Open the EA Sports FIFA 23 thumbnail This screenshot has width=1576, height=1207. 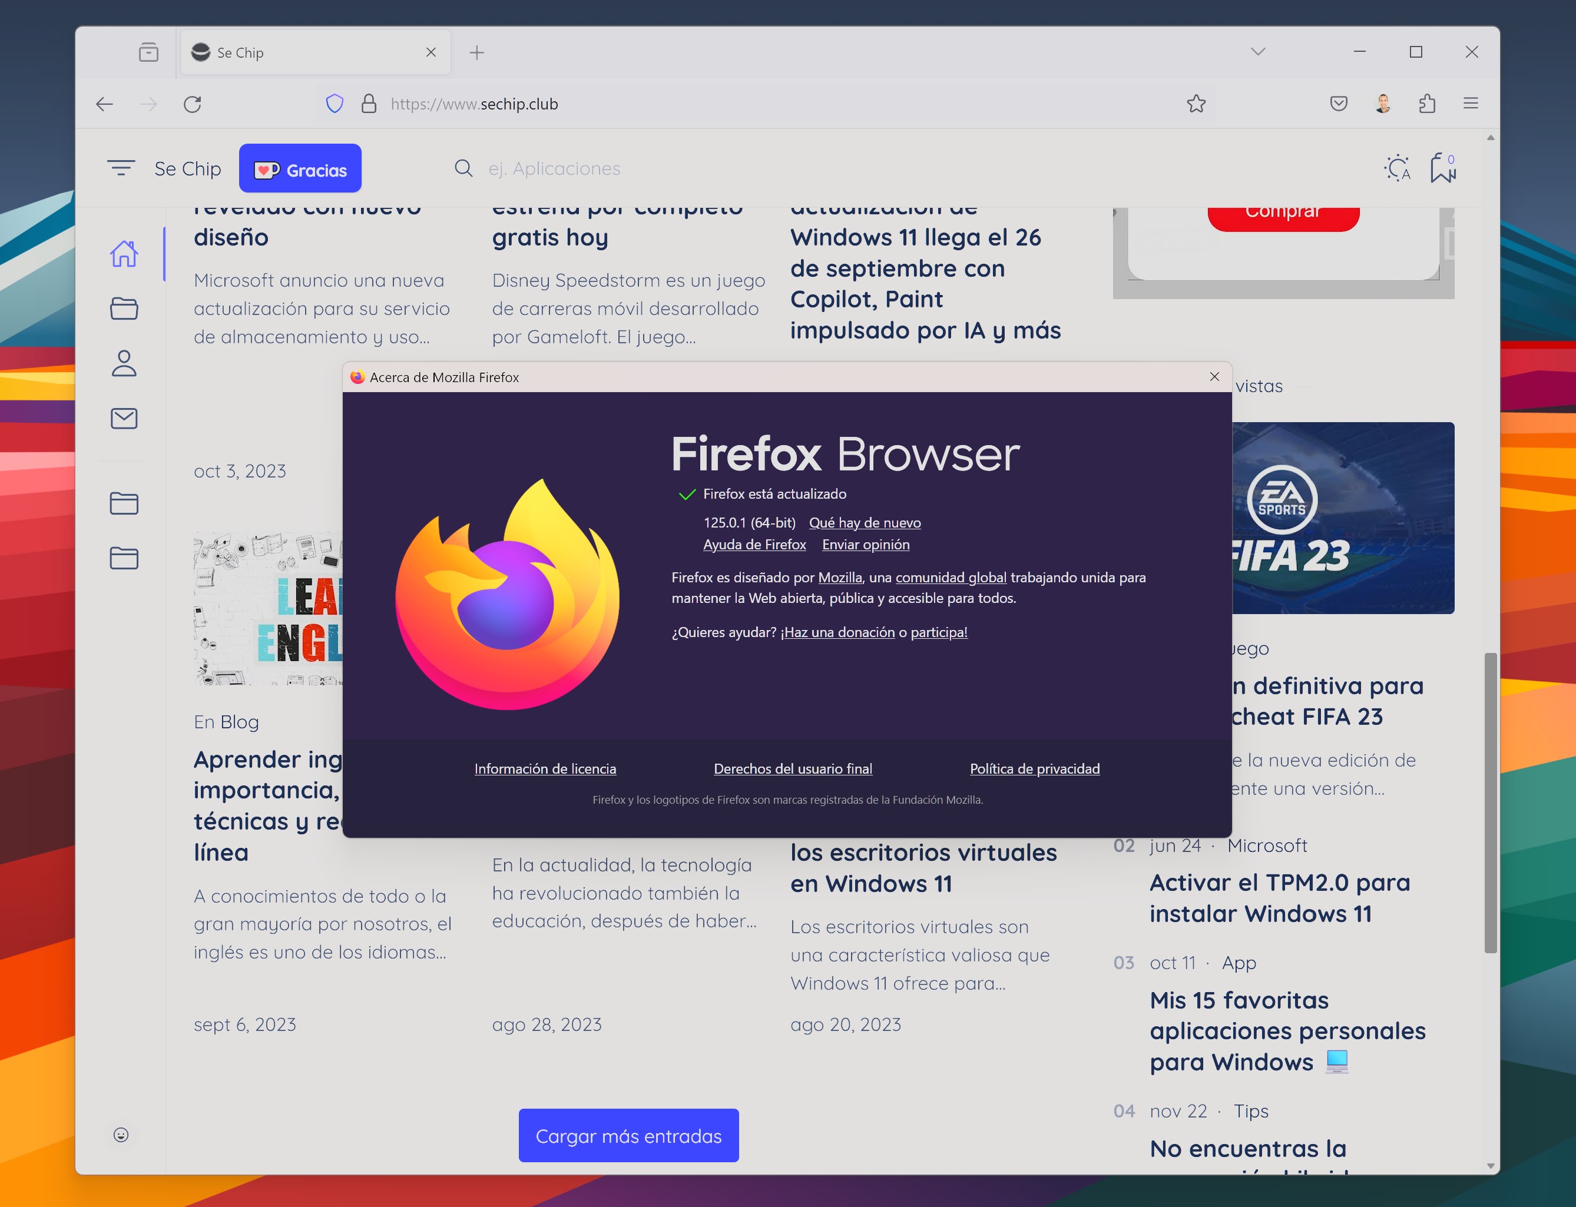(x=1343, y=518)
